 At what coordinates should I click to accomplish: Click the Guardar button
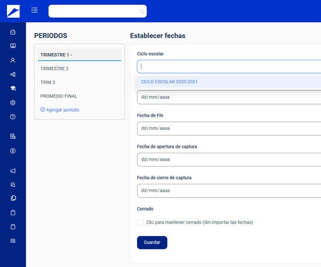tap(152, 242)
